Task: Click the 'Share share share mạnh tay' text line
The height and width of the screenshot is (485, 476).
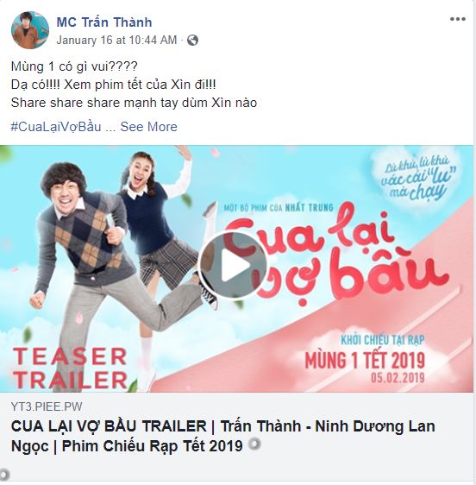Action: pyautogui.click(x=134, y=103)
